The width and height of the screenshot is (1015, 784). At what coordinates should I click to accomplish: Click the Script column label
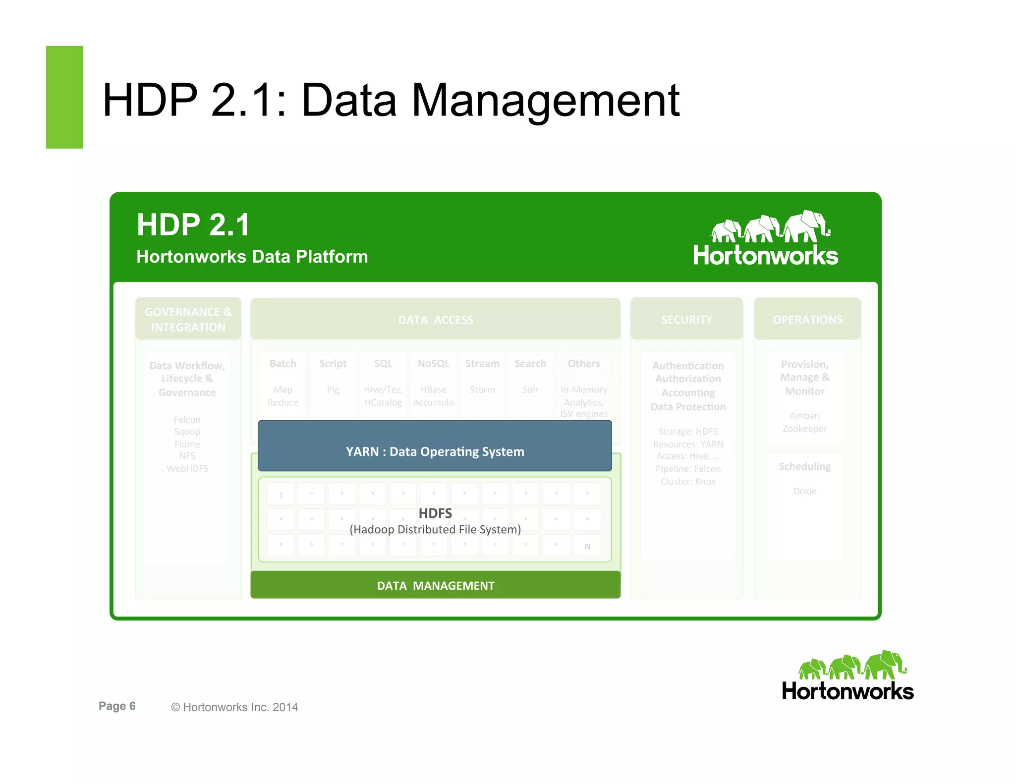pyautogui.click(x=333, y=363)
